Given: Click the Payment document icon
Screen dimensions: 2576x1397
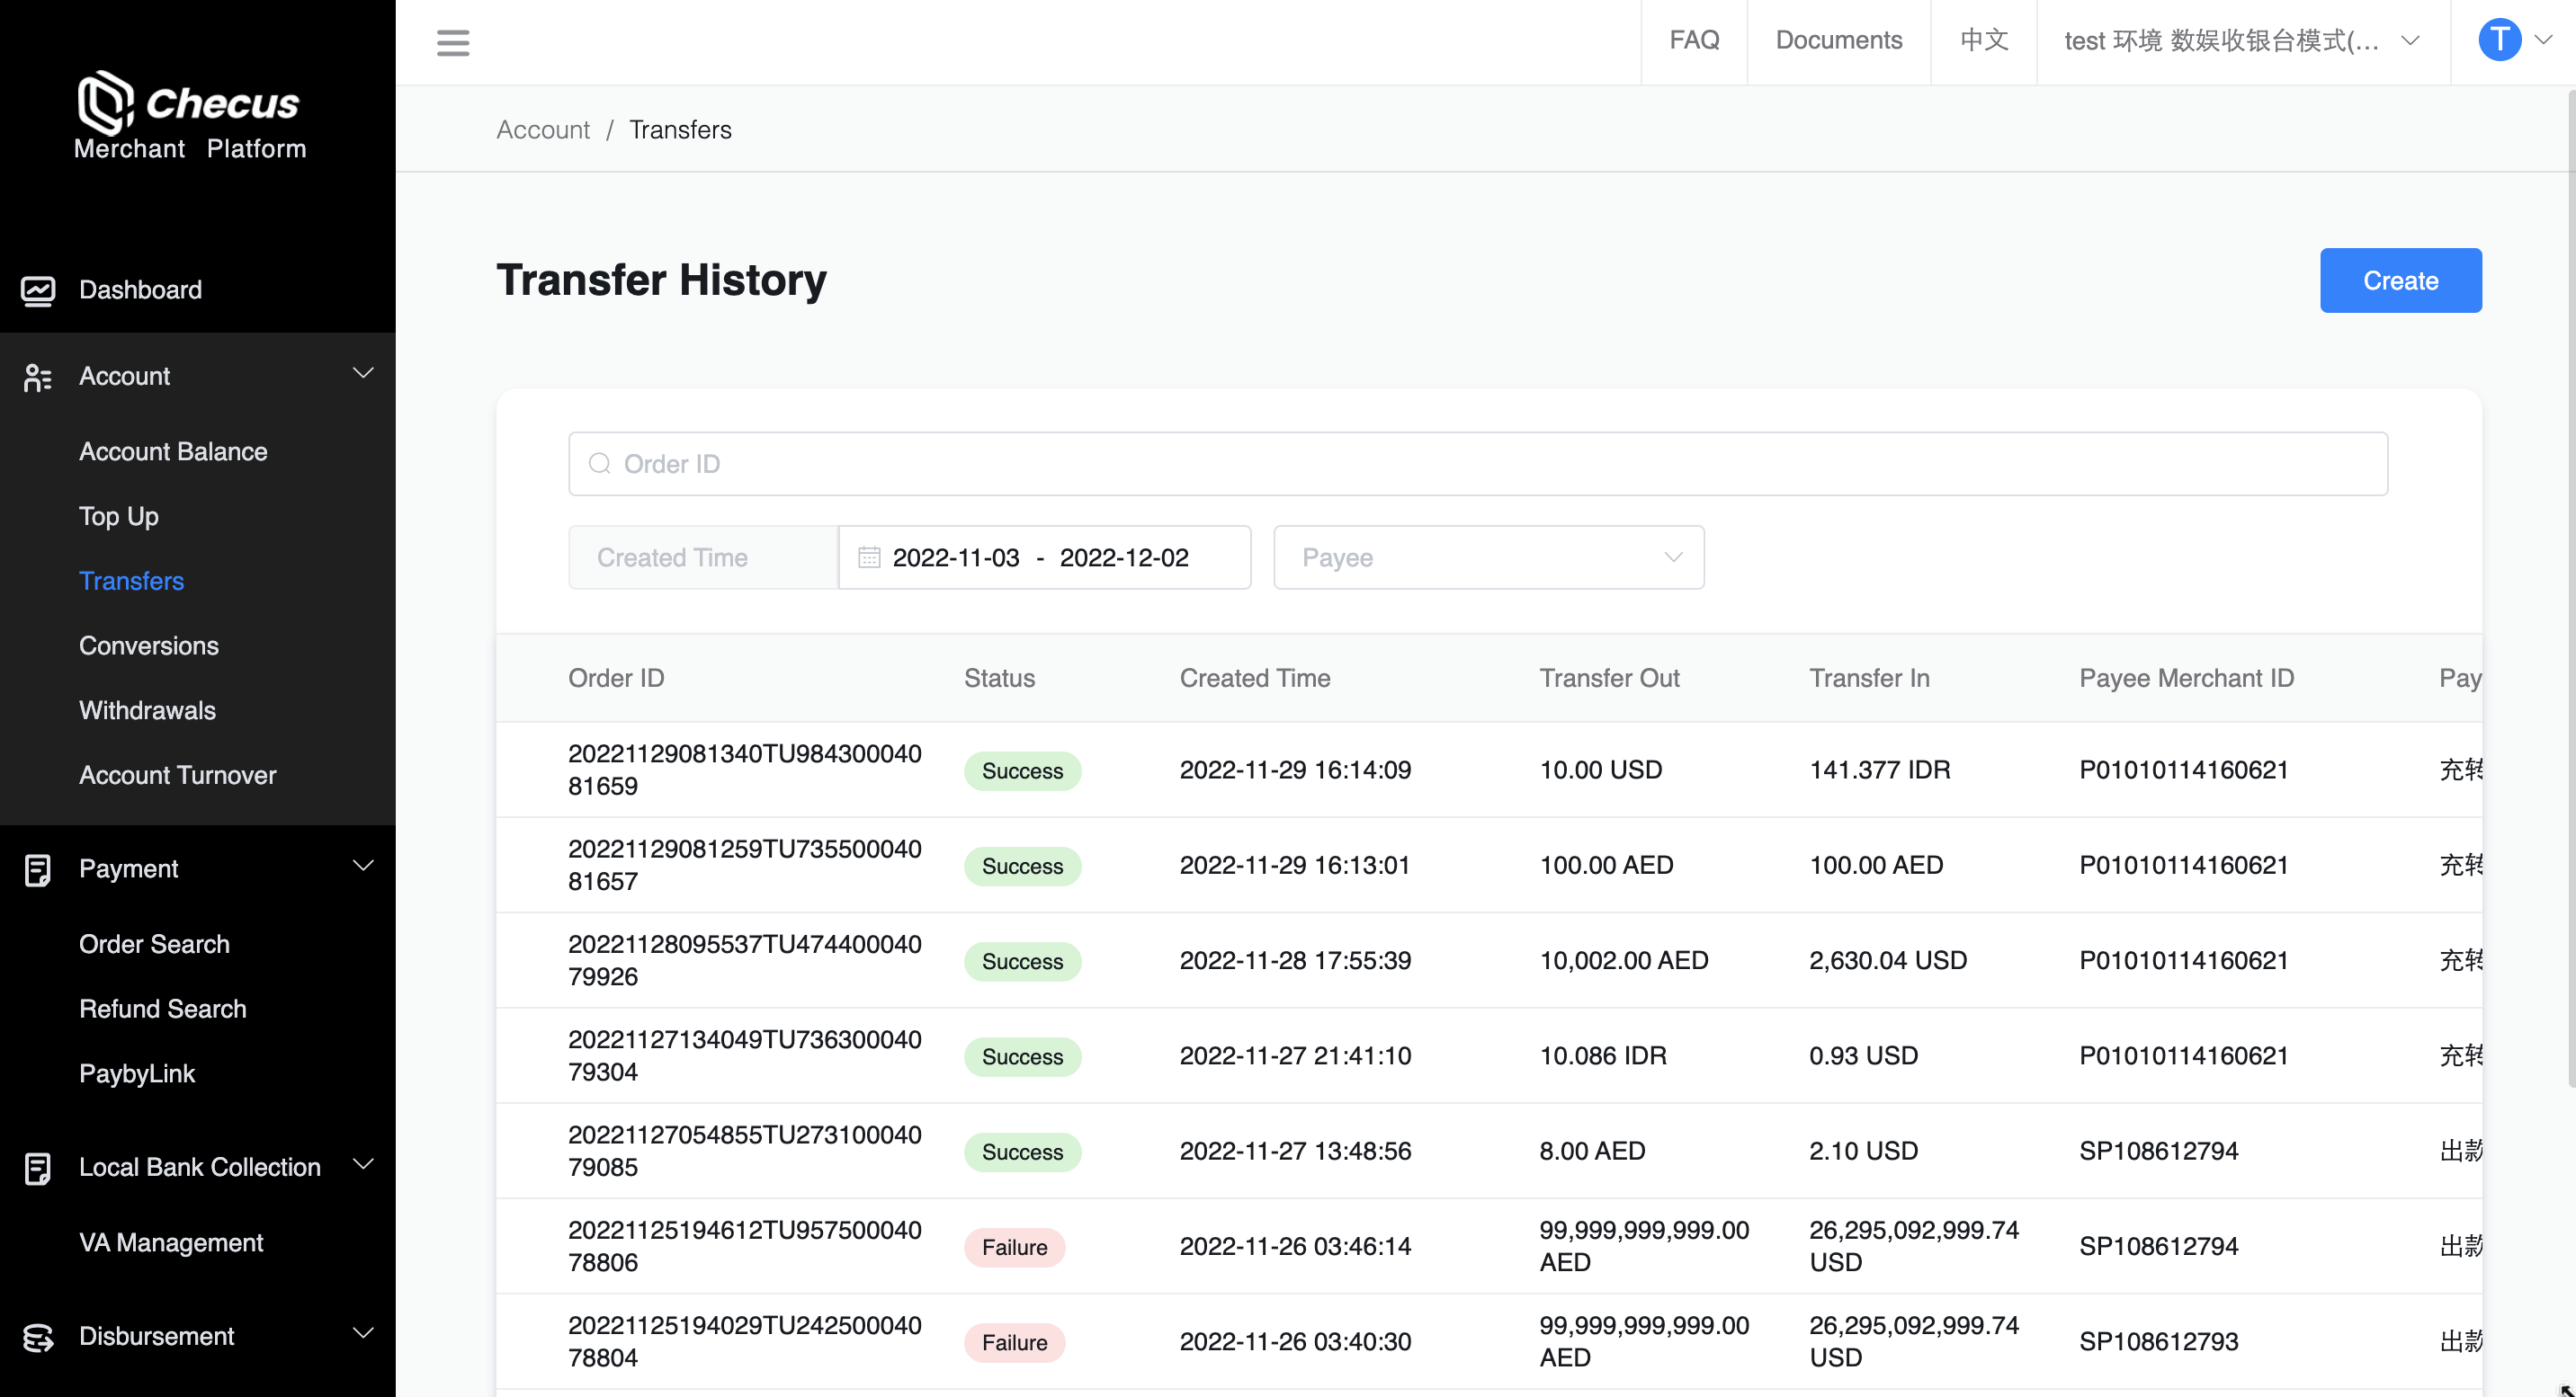Looking at the screenshot, I should pos(38,869).
